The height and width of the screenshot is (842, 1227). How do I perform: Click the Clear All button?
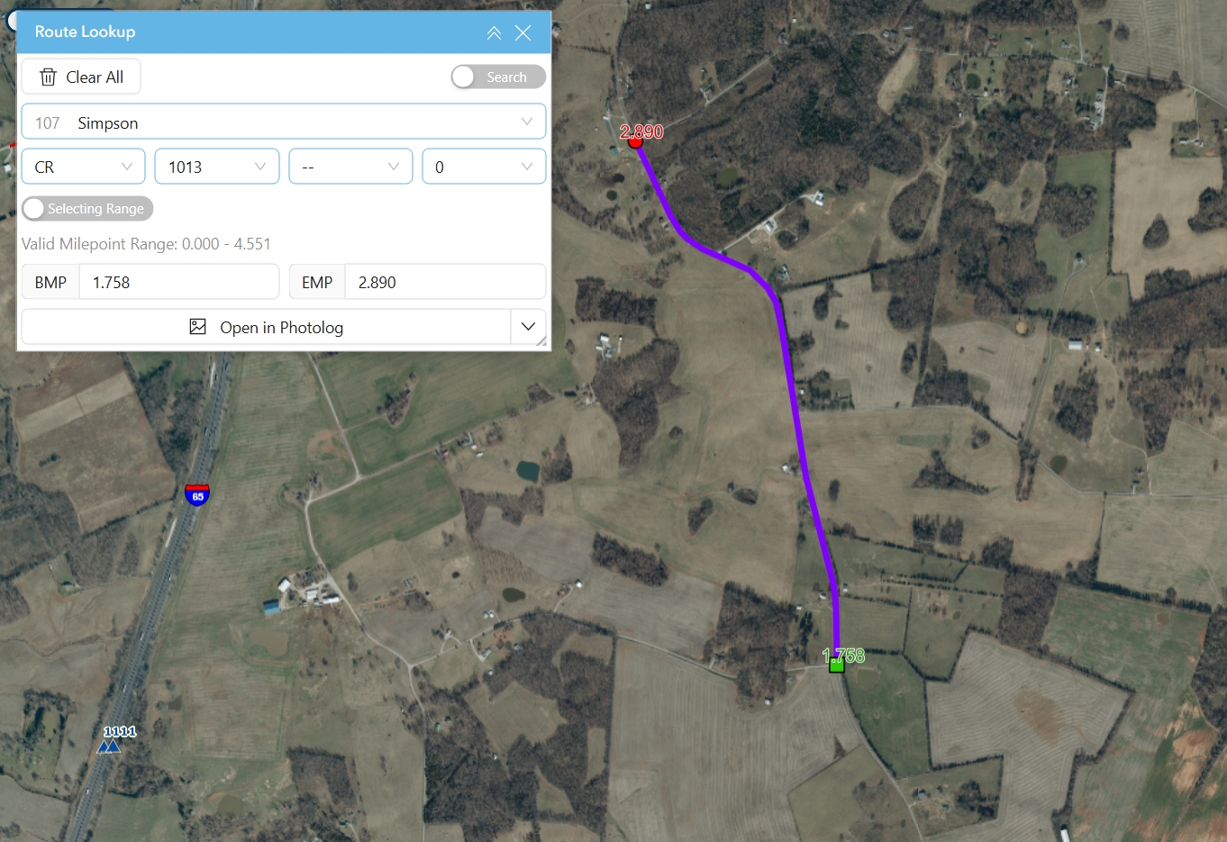coord(81,77)
